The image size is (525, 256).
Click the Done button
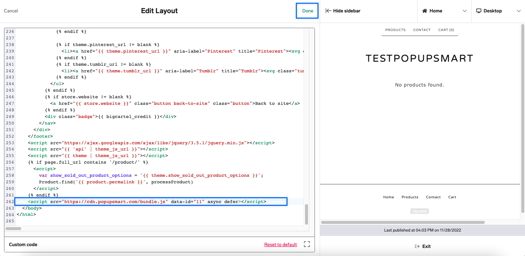(308, 11)
